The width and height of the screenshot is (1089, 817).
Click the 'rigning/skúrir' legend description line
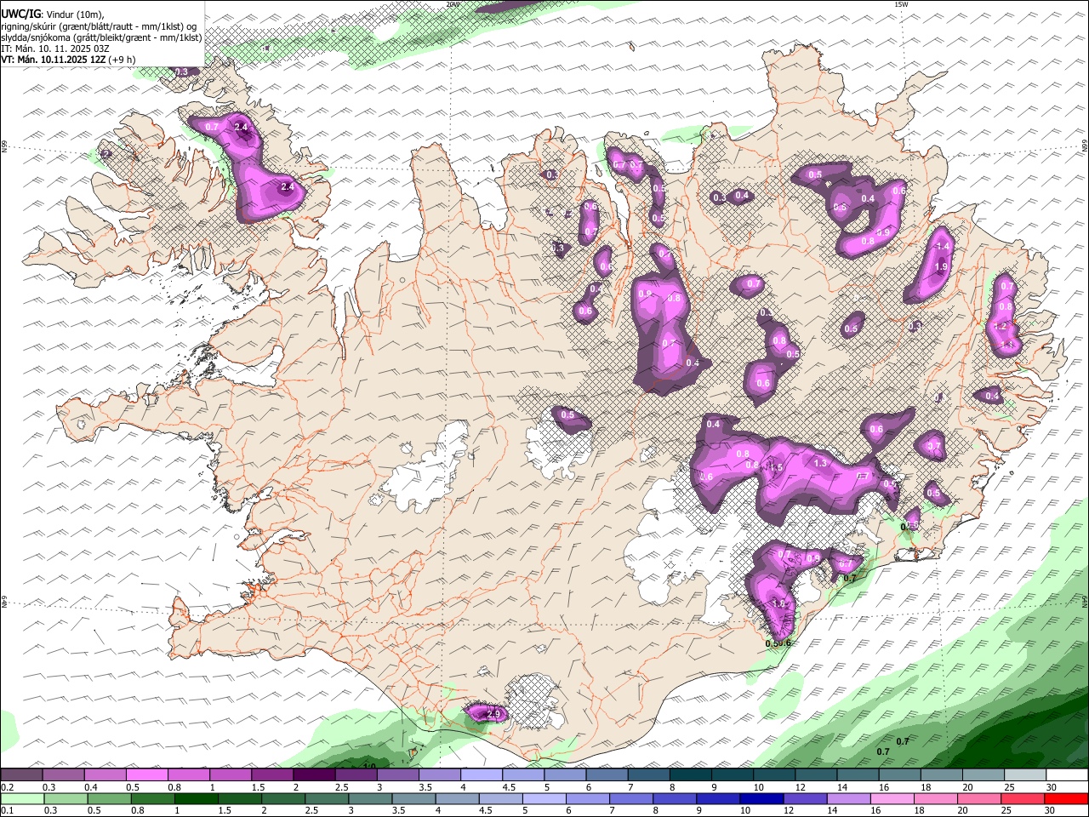98,26
